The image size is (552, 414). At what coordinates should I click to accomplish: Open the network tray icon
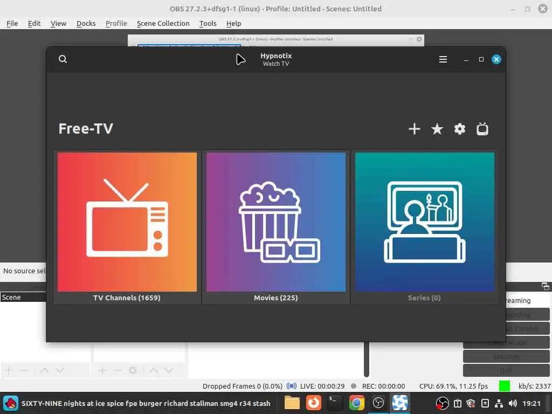click(499, 403)
